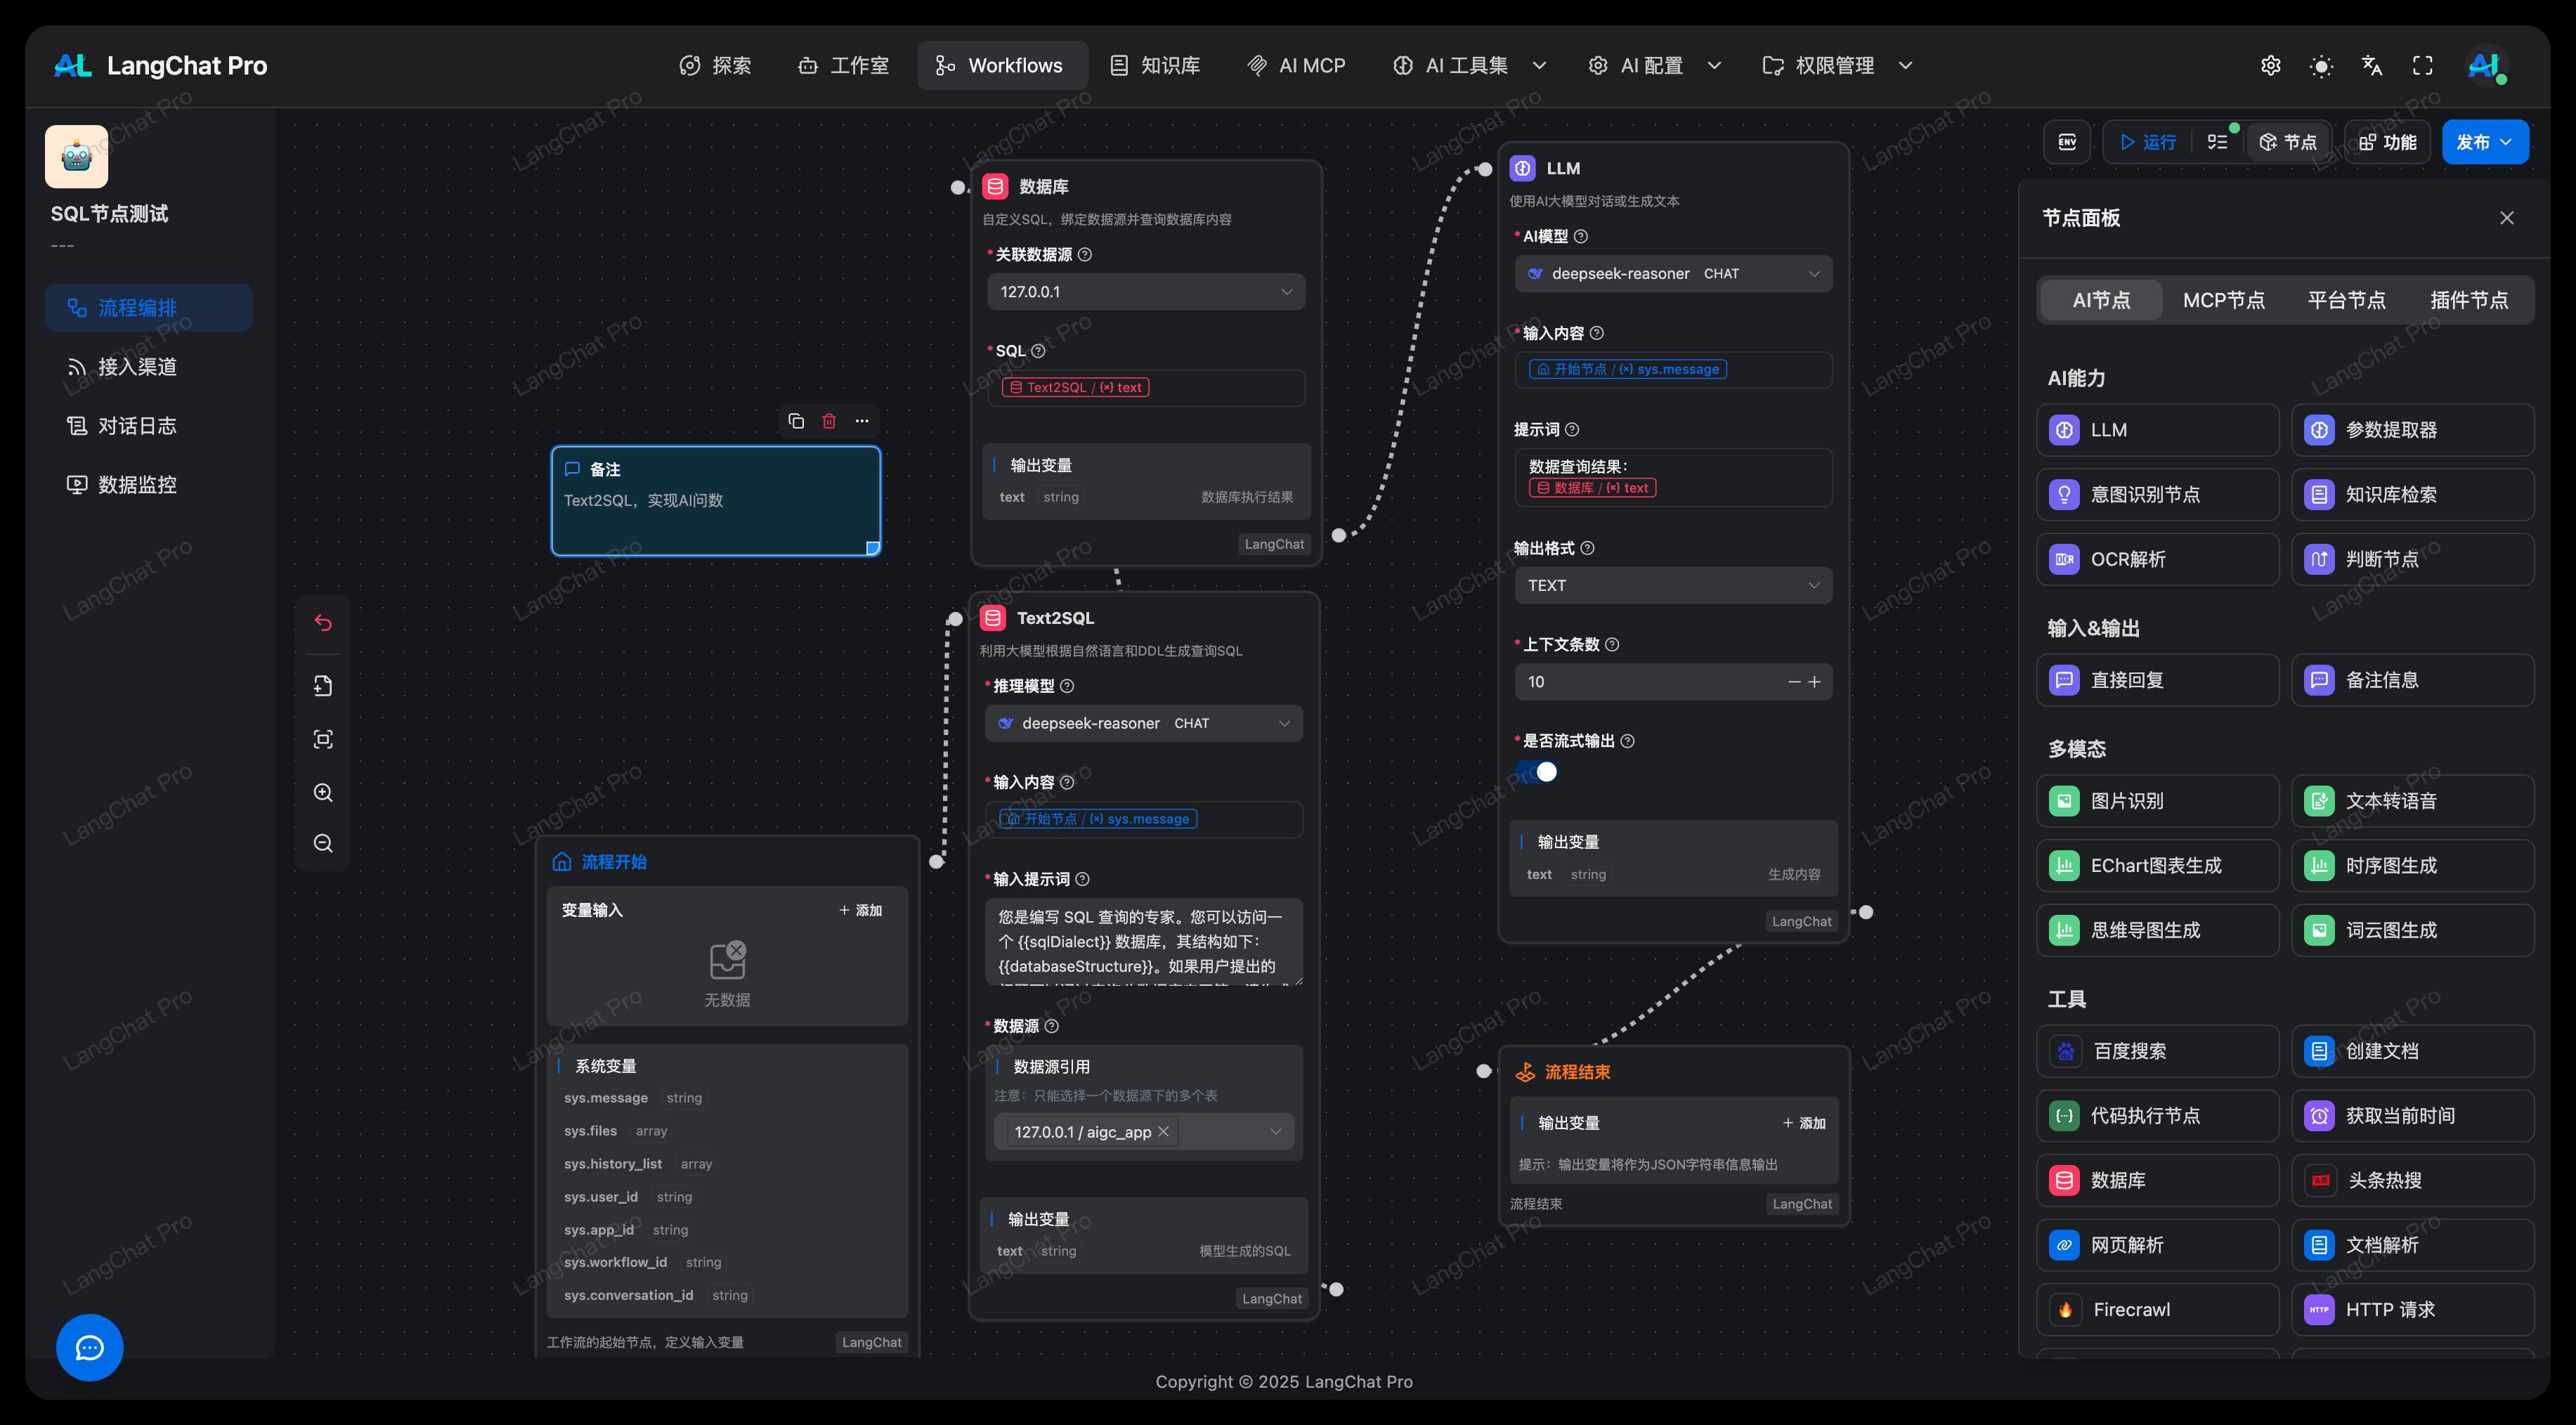
Task: Enter fullscreen via the expand icon
Action: pos(2423,65)
